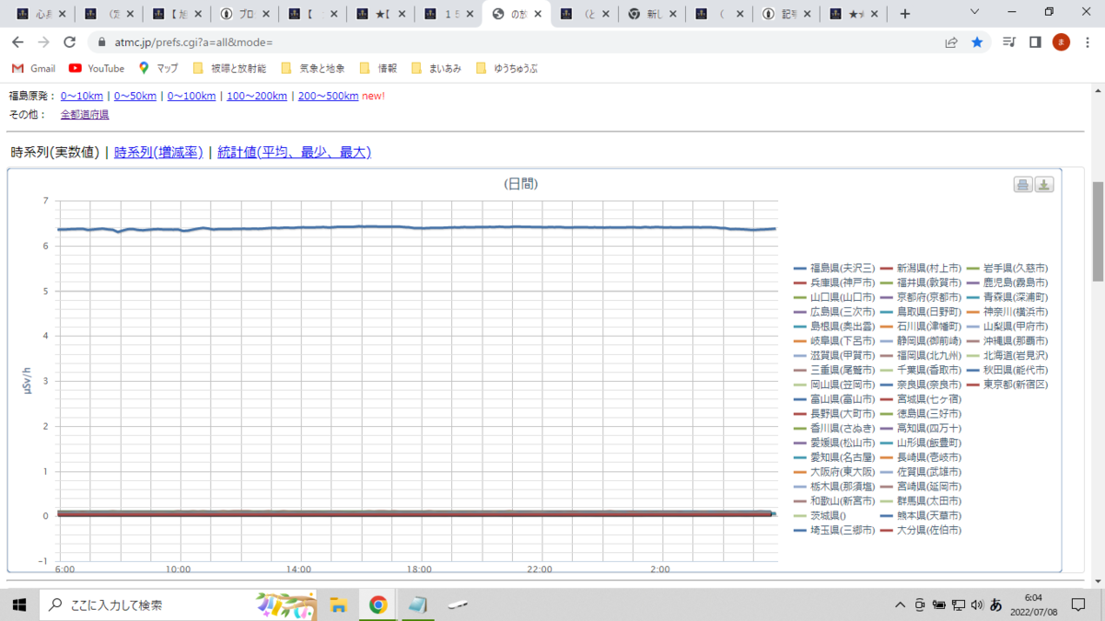Open the media control icon in toolbar

pos(1010,42)
